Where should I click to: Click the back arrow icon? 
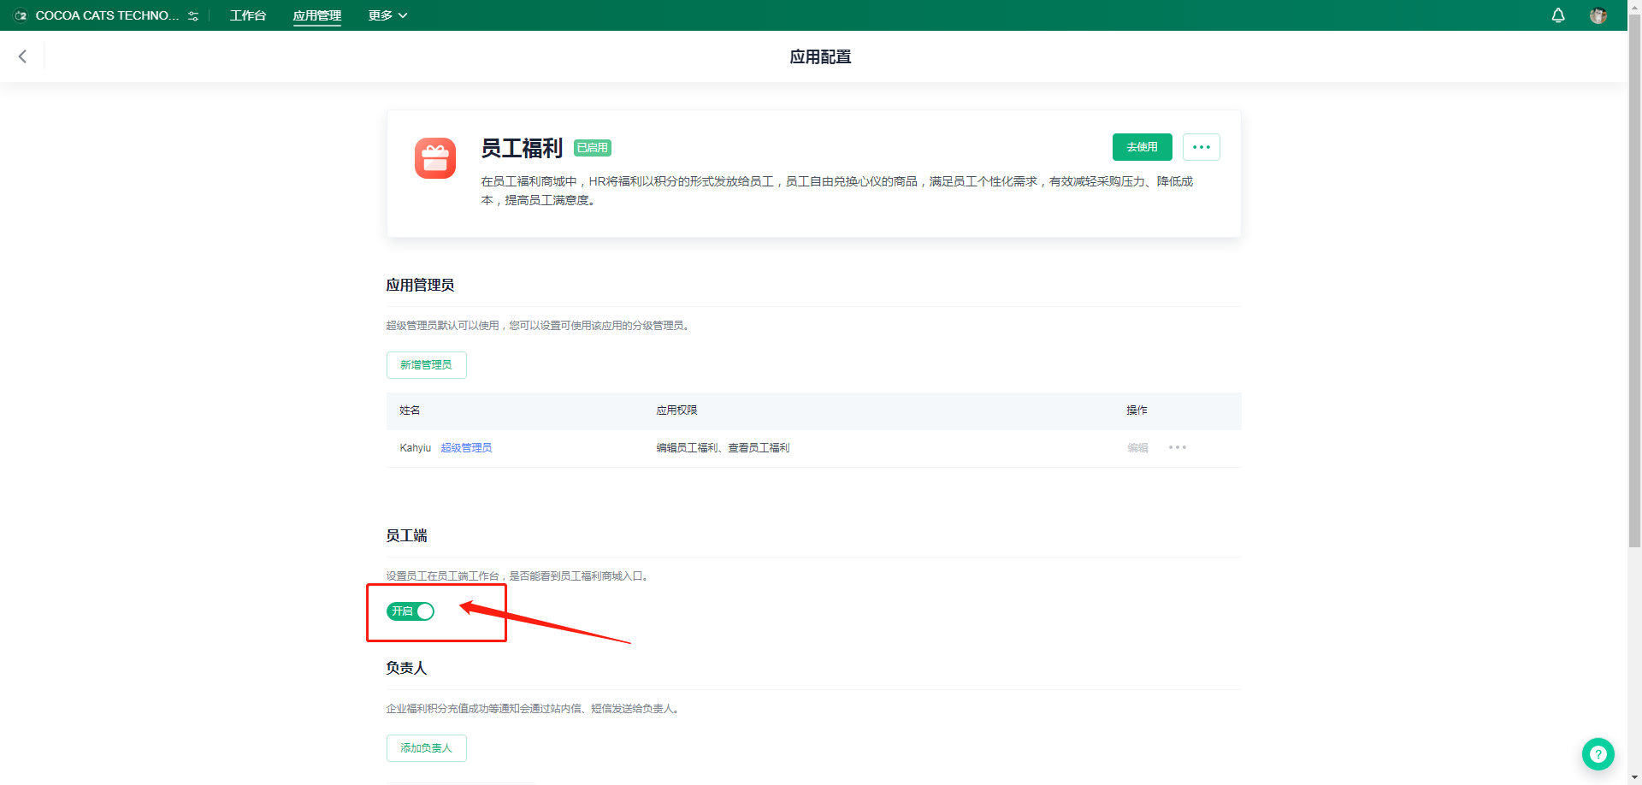coord(23,56)
